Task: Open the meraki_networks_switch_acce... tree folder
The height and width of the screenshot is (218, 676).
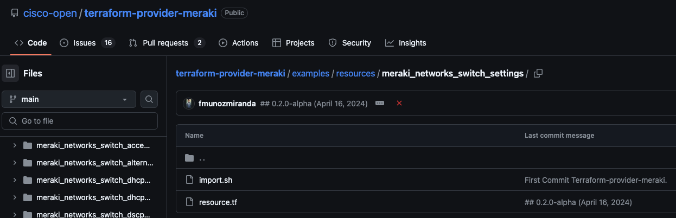Action: point(93,145)
